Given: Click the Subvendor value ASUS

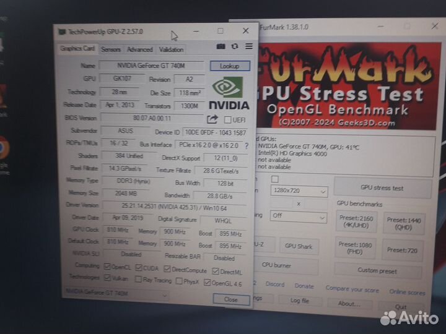Looking at the screenshot, I should point(125,131).
